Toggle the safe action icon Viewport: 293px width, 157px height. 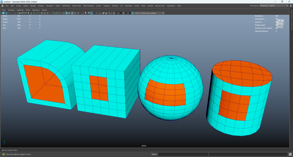click(x=56, y=13)
